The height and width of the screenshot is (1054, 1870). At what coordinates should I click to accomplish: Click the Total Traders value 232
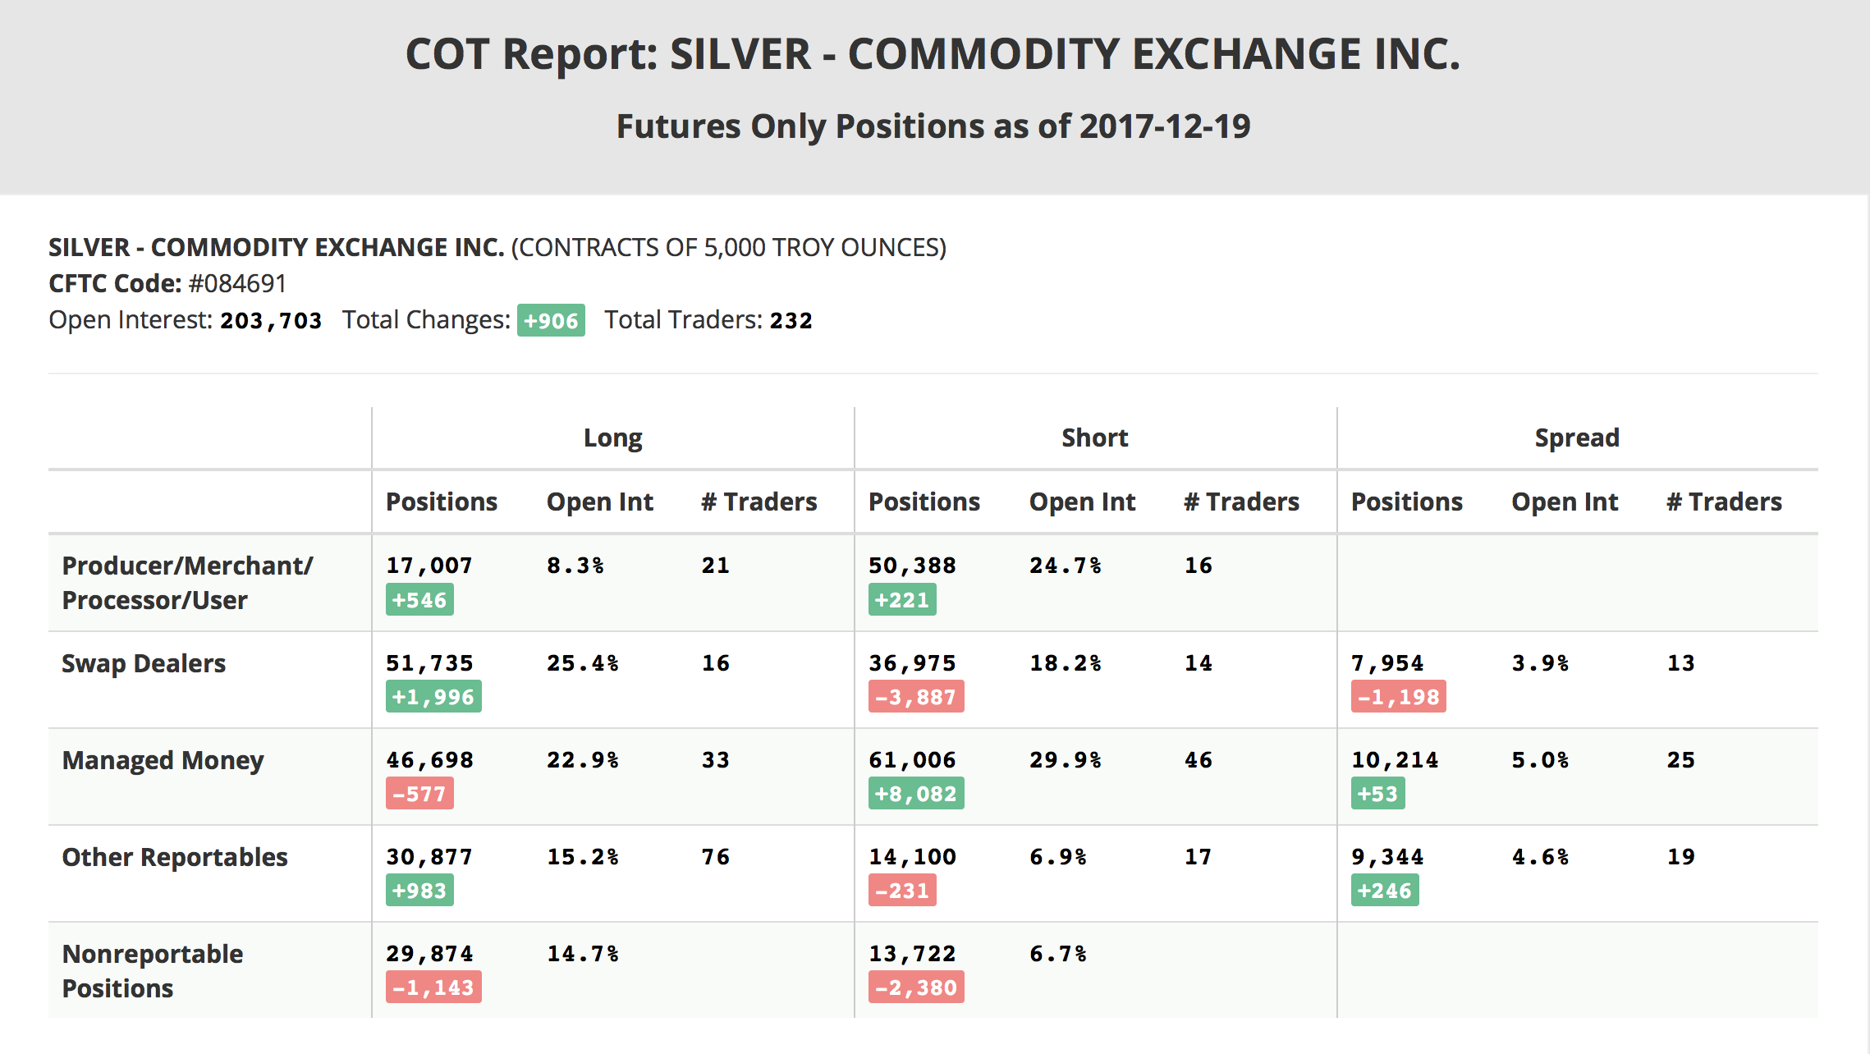791,320
